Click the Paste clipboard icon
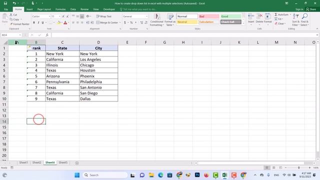 coord(4,17)
